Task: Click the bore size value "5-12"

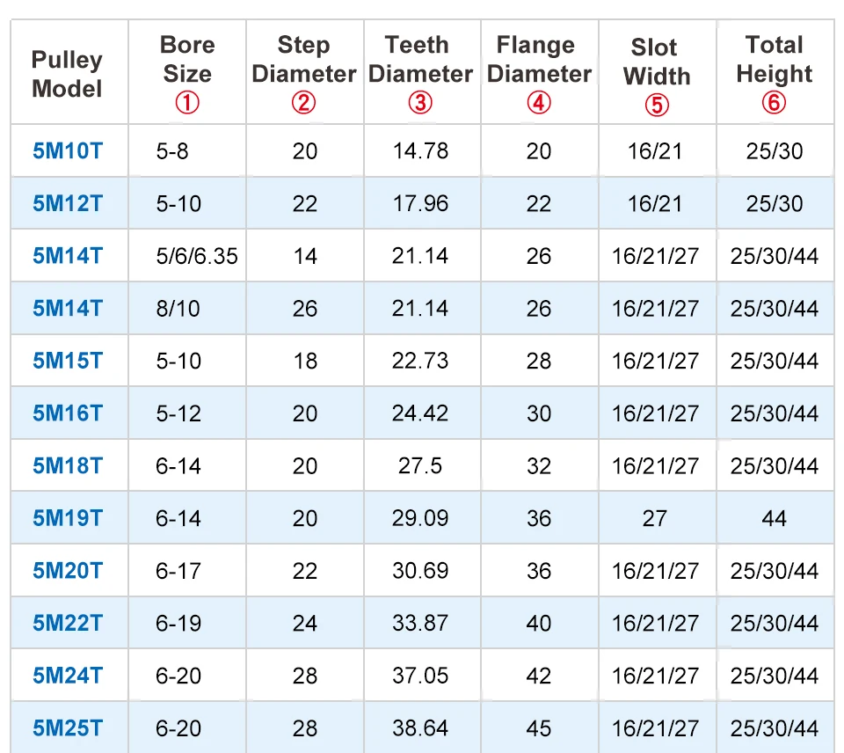Action: [x=178, y=414]
